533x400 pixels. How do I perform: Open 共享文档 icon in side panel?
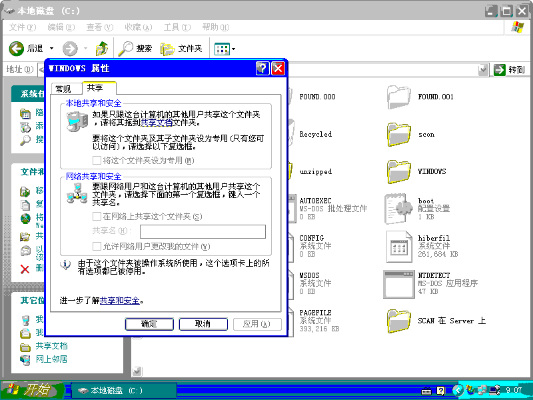(25, 347)
